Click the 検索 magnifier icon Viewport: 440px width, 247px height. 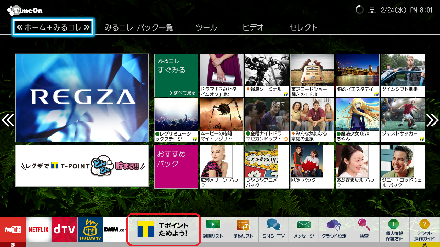364,229
